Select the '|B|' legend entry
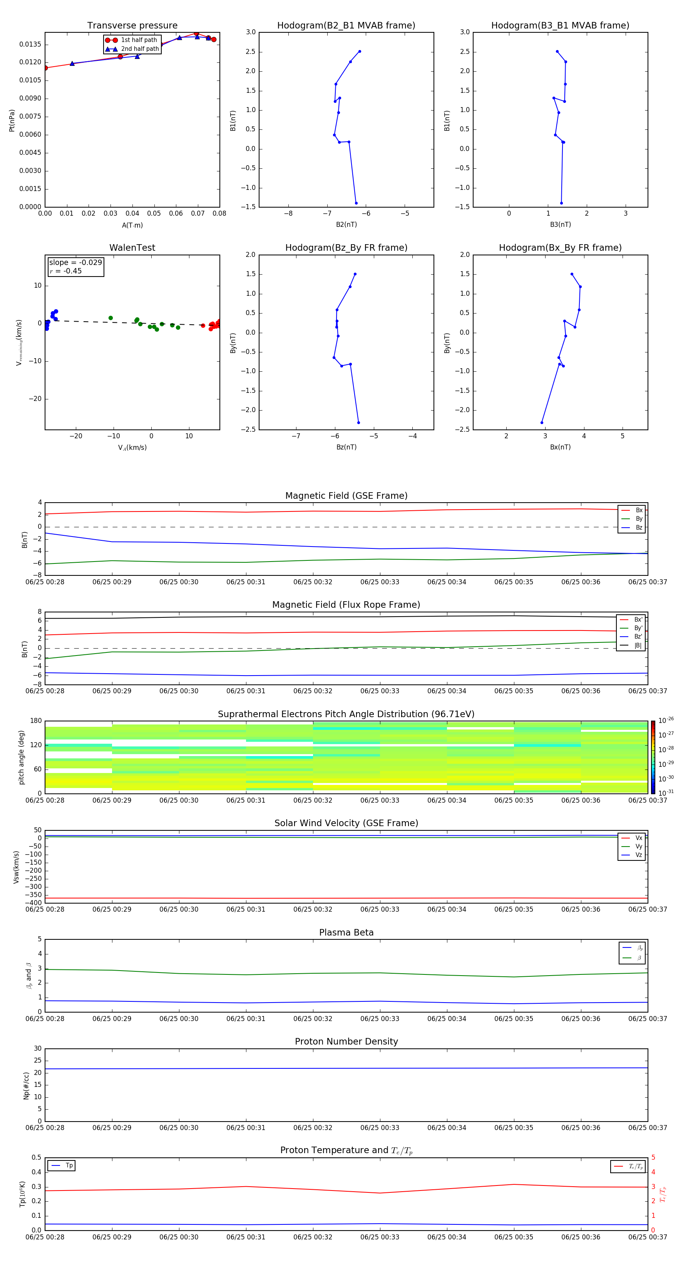The height and width of the screenshot is (1271, 693). click(x=631, y=646)
